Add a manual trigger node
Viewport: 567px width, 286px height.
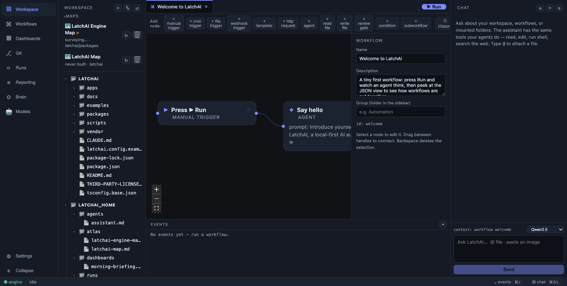(174, 23)
